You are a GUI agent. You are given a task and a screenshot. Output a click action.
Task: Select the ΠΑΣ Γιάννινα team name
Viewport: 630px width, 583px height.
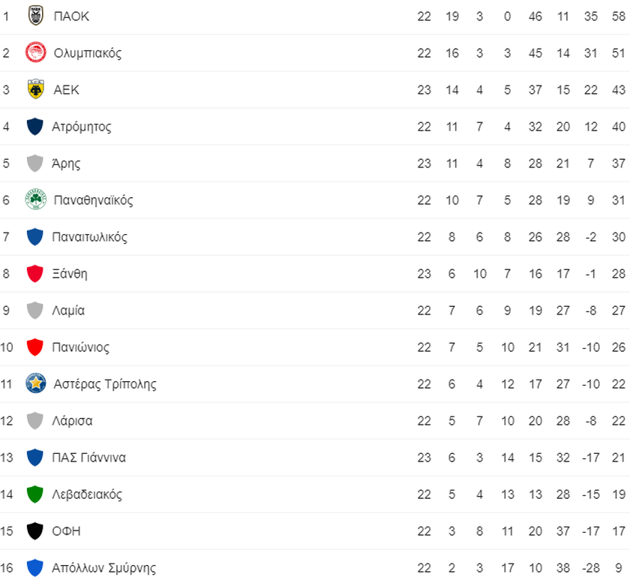(x=88, y=458)
